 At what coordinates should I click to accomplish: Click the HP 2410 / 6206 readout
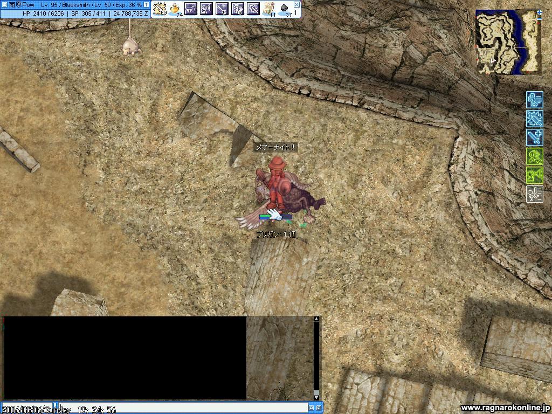pos(43,13)
